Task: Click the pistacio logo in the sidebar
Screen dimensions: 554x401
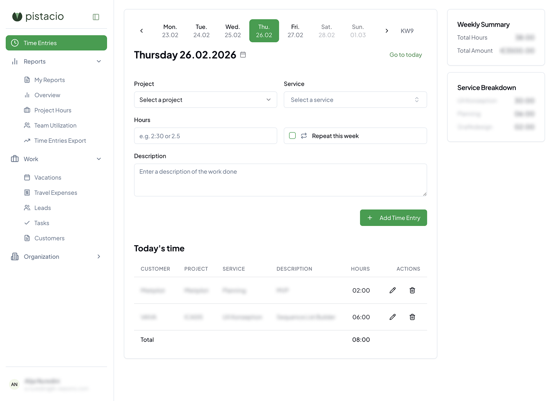Action: click(x=38, y=16)
